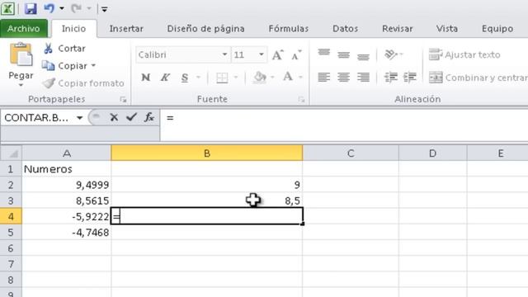Confirm formula entry with checkmark icon
This screenshot has width=528, height=297.
(131, 117)
